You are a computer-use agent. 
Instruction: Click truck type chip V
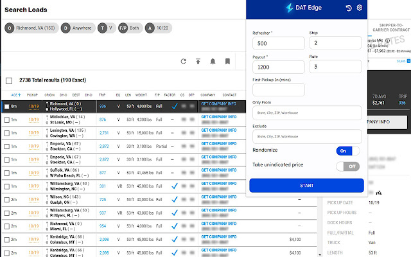tap(107, 28)
